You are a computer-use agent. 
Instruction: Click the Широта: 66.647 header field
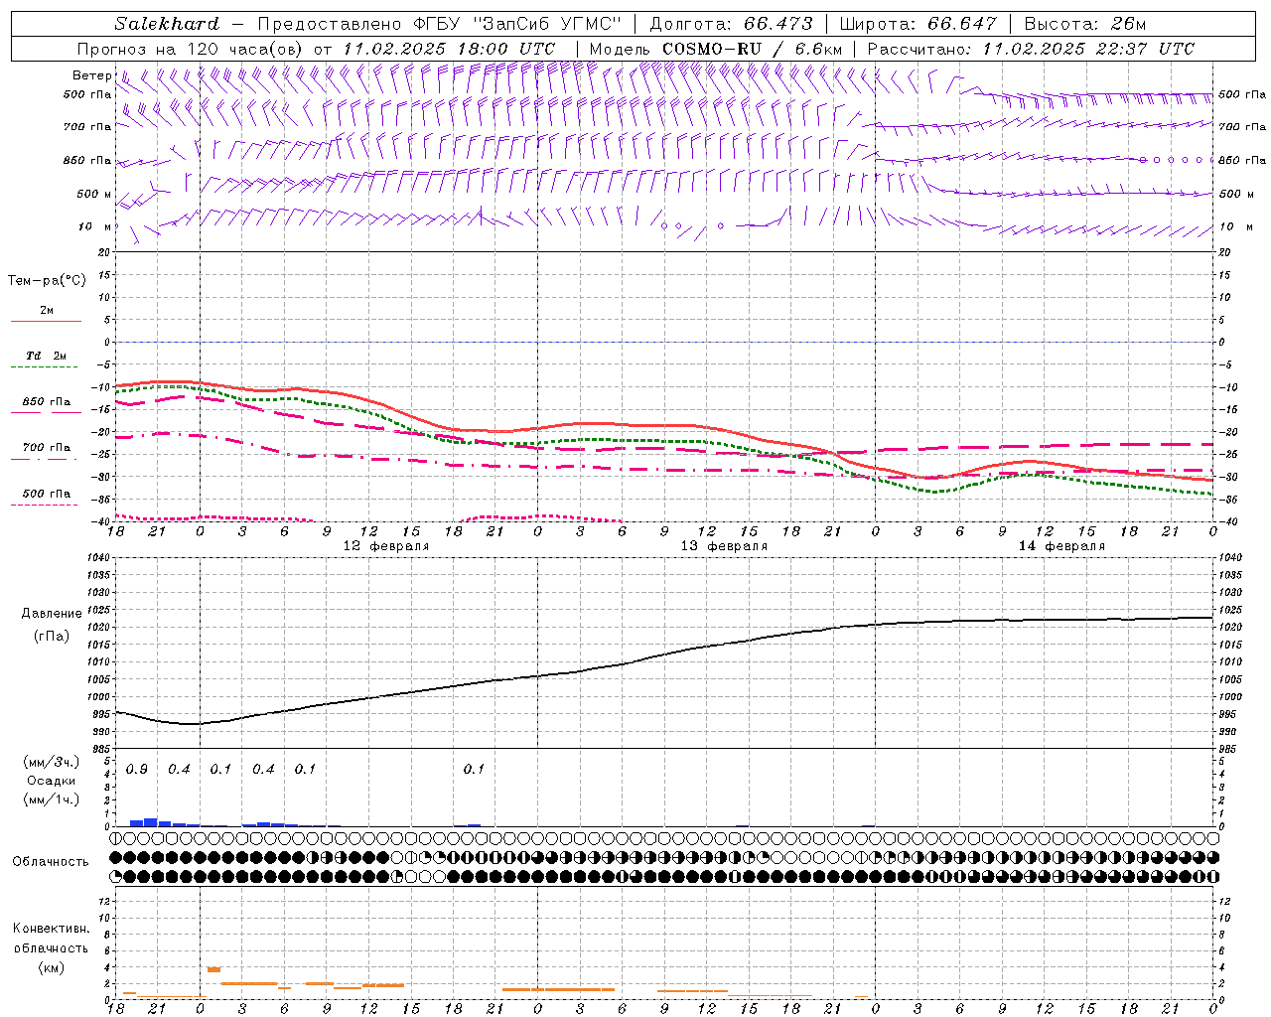(918, 24)
